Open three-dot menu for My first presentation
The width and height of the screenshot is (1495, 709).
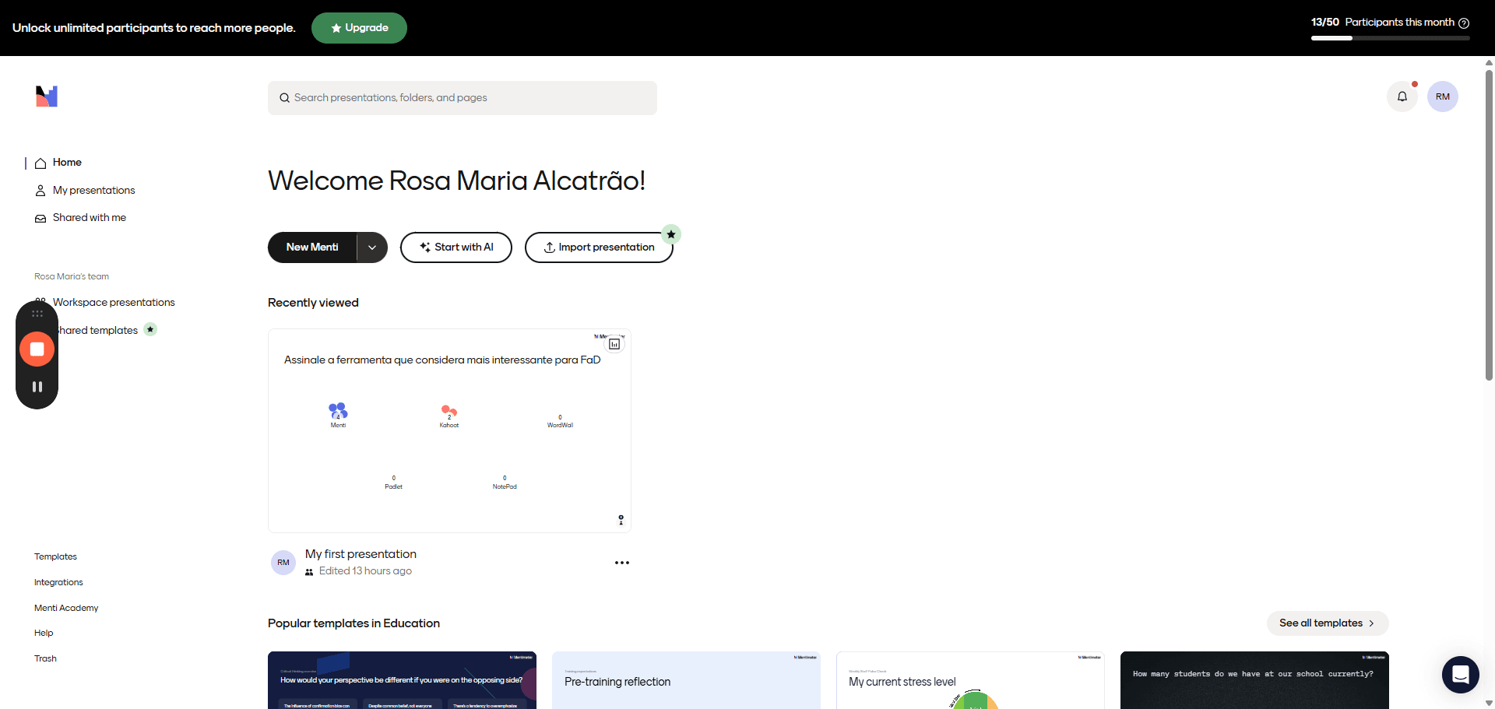tap(621, 563)
